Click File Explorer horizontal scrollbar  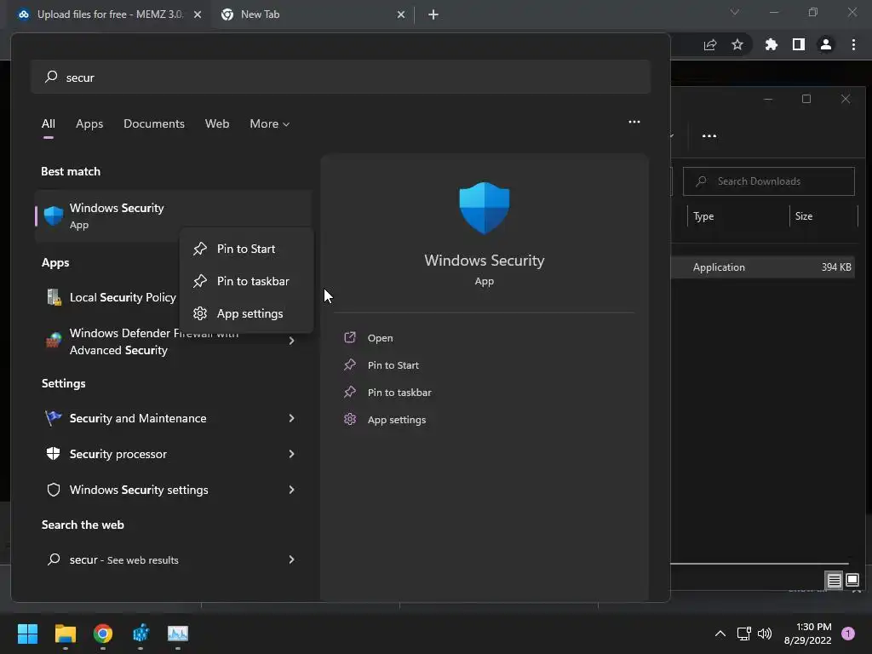tap(760, 564)
